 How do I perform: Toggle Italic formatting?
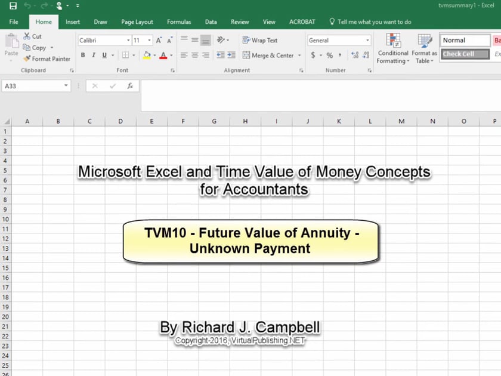(x=94, y=55)
